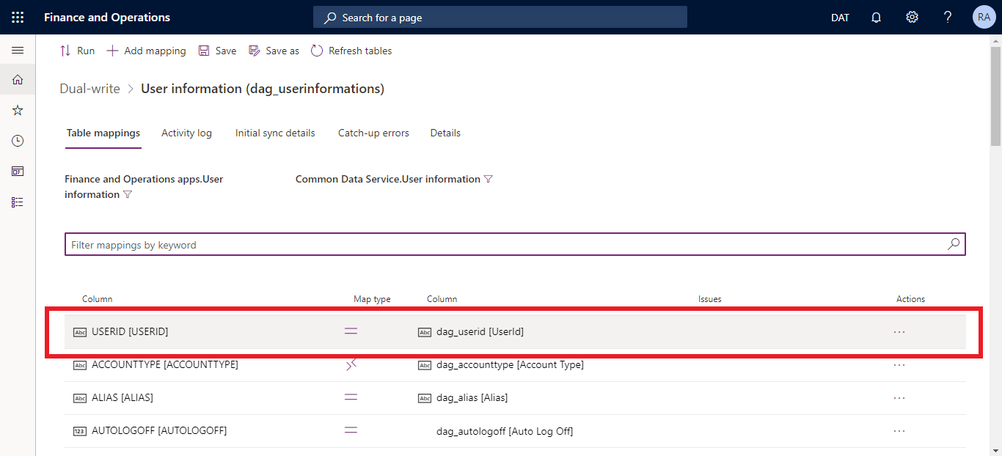Open actions ellipsis for ALIAS row

point(899,397)
